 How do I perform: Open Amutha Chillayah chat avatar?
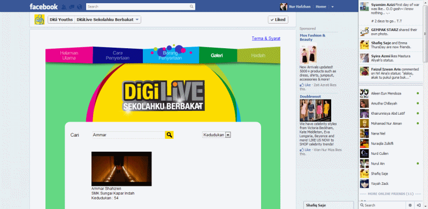pyautogui.click(x=364, y=103)
